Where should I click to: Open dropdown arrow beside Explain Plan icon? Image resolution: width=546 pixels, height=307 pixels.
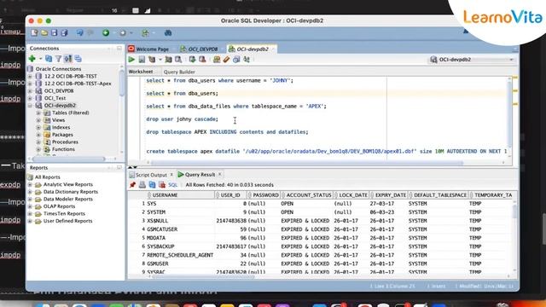pyautogui.click(x=160, y=60)
